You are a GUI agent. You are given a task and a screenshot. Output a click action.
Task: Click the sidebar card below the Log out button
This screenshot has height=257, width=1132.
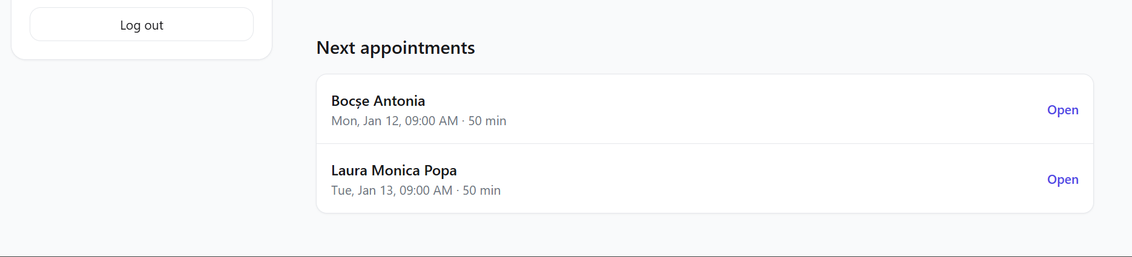[142, 51]
